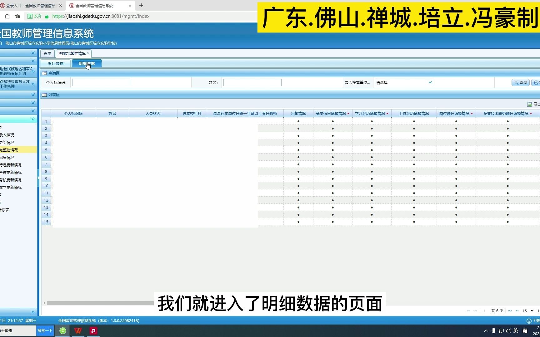Viewport: 540px width, 337px height.
Task: Click the 专业技术职务聘任填报情况 column header
Action: (508, 114)
